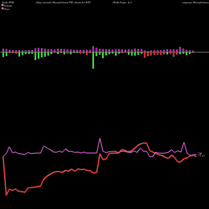Click the 'ompany) MunafaSutra' text at top right
The image size is (209, 209).
[196, 3]
